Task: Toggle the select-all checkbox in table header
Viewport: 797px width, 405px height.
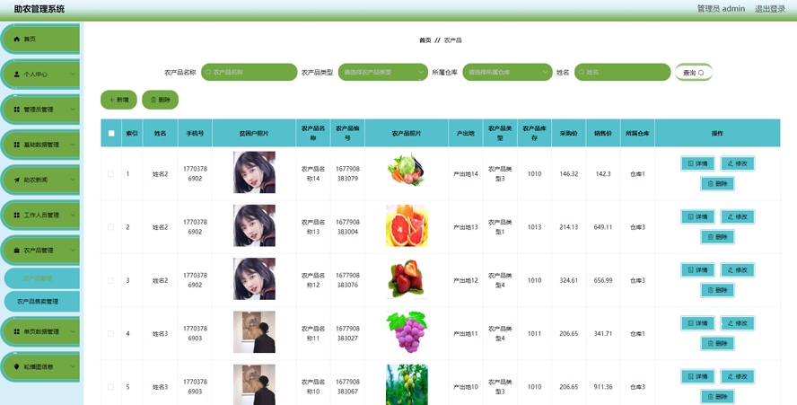Action: [x=111, y=133]
